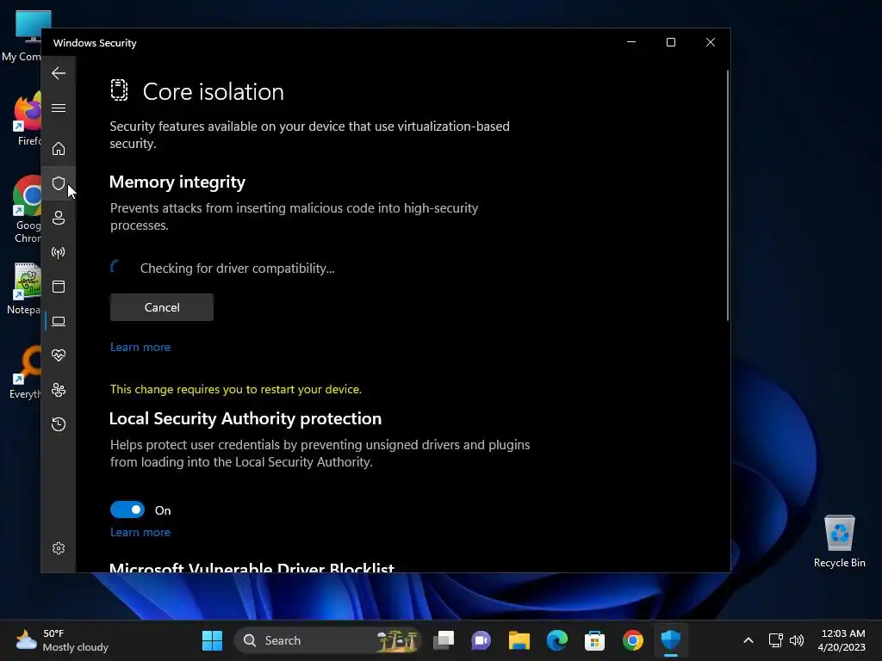Click the Core isolation chip icon
The height and width of the screenshot is (661, 882).
point(119,90)
